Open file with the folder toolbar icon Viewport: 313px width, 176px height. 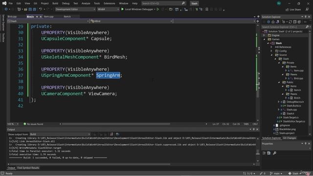point(25,9)
